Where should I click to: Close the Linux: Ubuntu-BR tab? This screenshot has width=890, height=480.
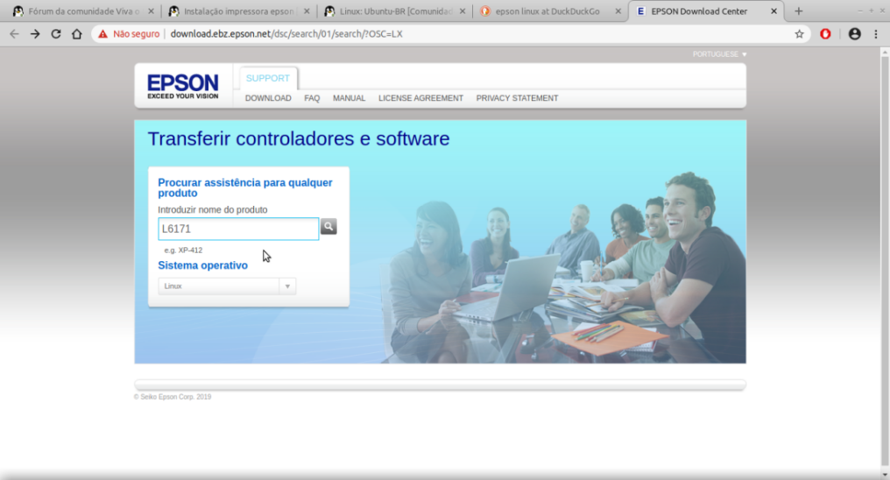462,11
